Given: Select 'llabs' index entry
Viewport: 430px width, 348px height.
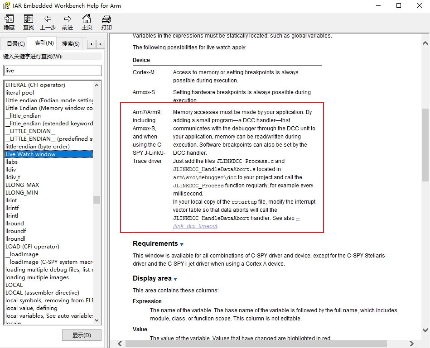Looking at the screenshot, I should pyautogui.click(x=11, y=162).
